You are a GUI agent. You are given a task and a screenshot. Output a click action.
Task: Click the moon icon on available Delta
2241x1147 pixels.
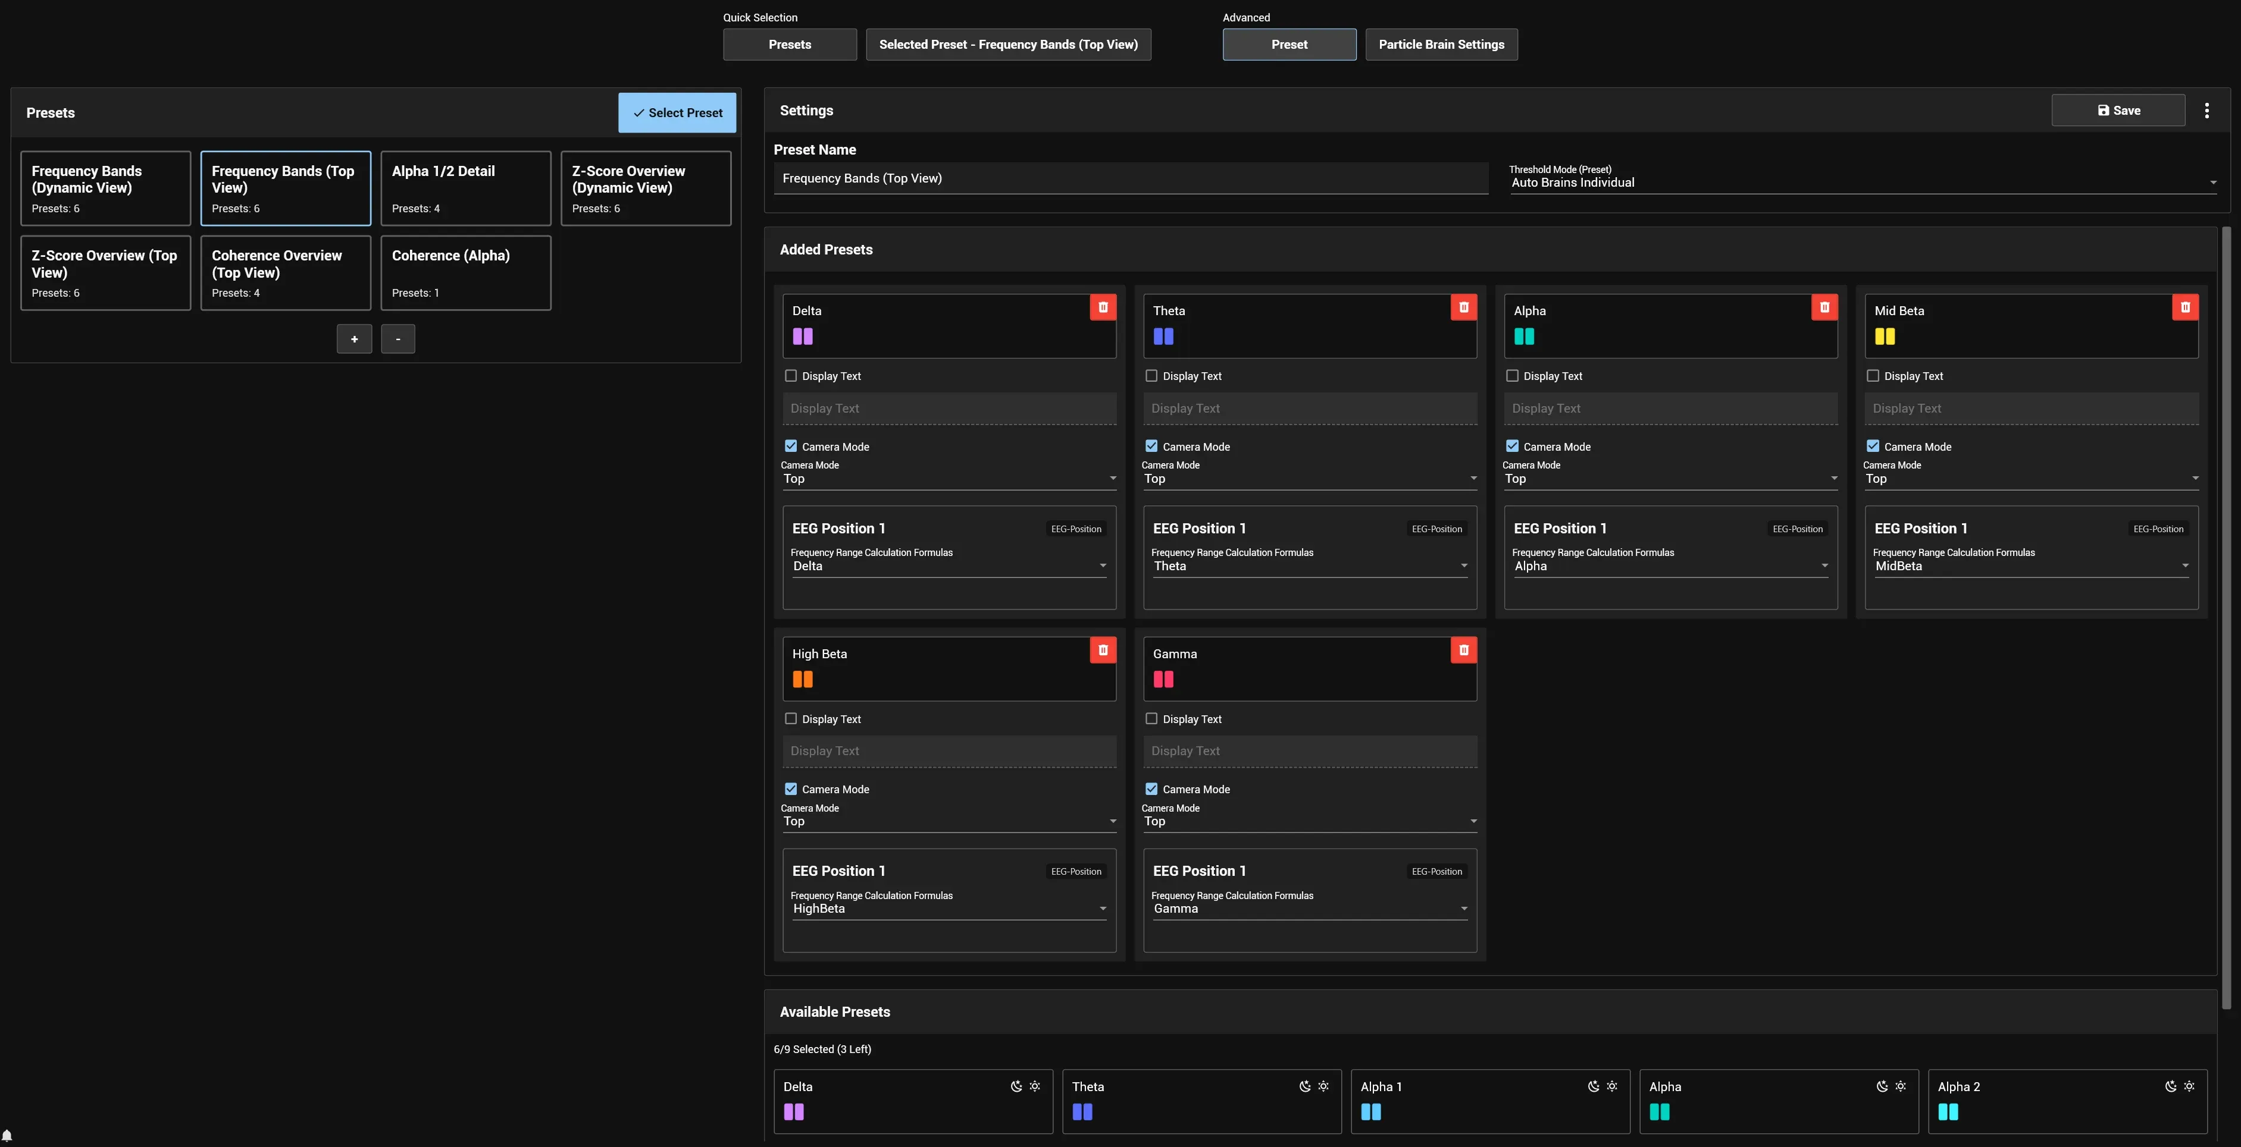1016,1086
